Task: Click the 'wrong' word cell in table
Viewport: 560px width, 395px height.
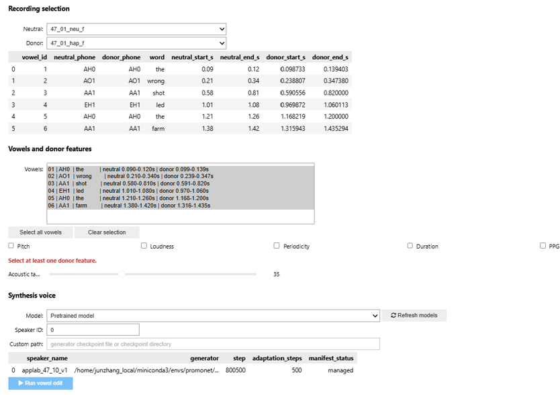Action: [x=156, y=81]
